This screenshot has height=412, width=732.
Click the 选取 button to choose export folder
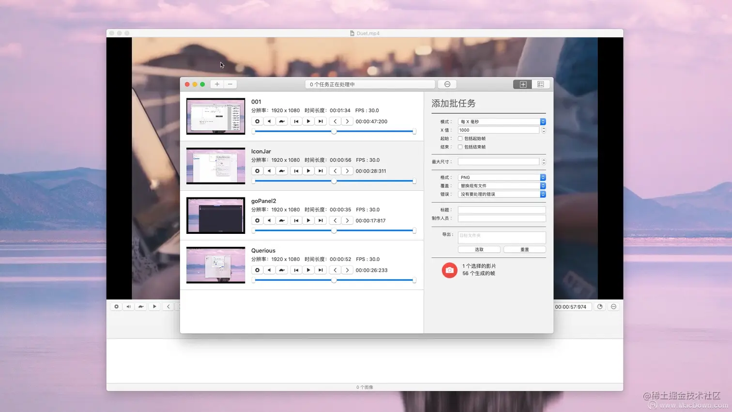(x=479, y=249)
